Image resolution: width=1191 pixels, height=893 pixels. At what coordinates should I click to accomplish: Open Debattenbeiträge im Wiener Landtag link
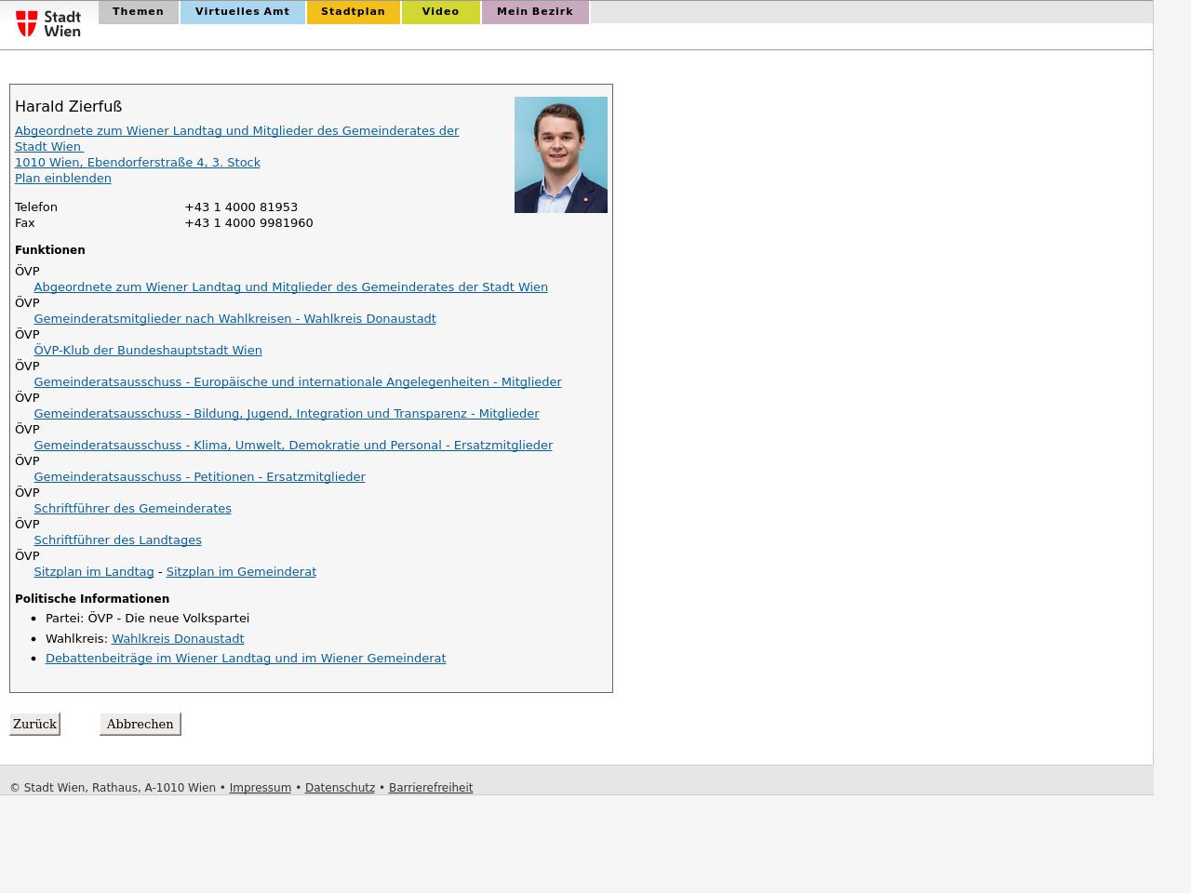coord(246,658)
